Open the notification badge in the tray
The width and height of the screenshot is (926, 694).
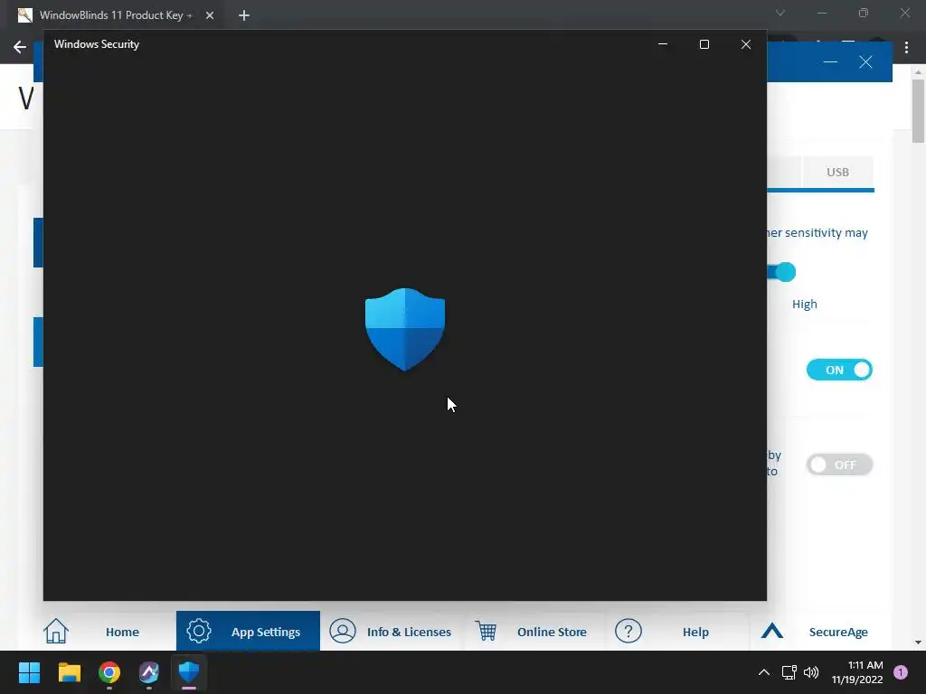click(x=901, y=672)
